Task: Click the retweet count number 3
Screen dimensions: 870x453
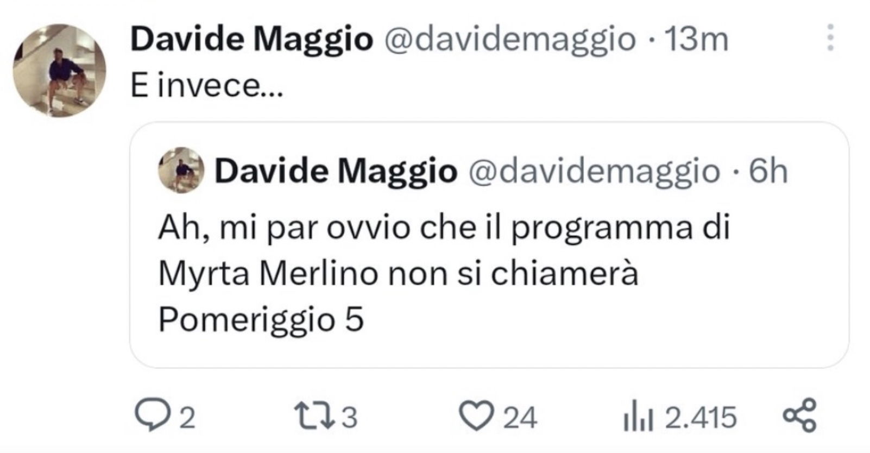Action: coord(350,418)
